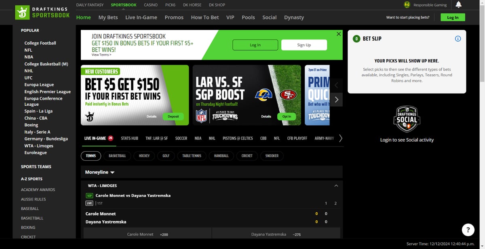Click the green Log In button in header
This screenshot has width=485, height=249.
(x=453, y=17)
